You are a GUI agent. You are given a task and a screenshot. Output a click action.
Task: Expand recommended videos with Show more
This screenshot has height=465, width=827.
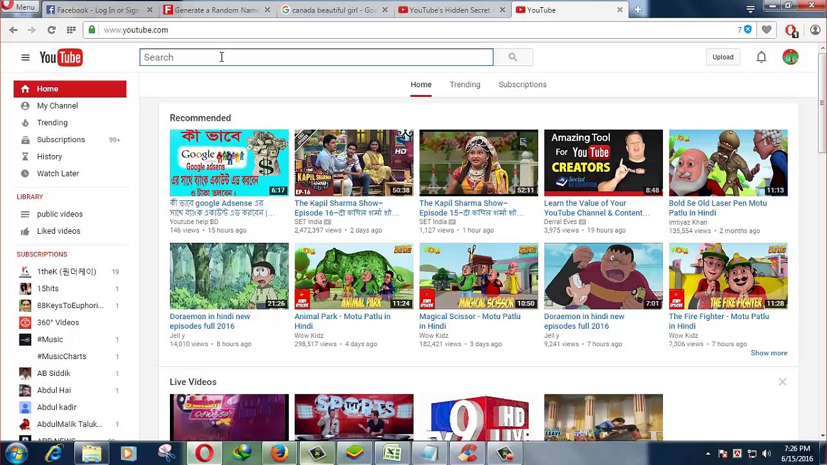point(769,353)
